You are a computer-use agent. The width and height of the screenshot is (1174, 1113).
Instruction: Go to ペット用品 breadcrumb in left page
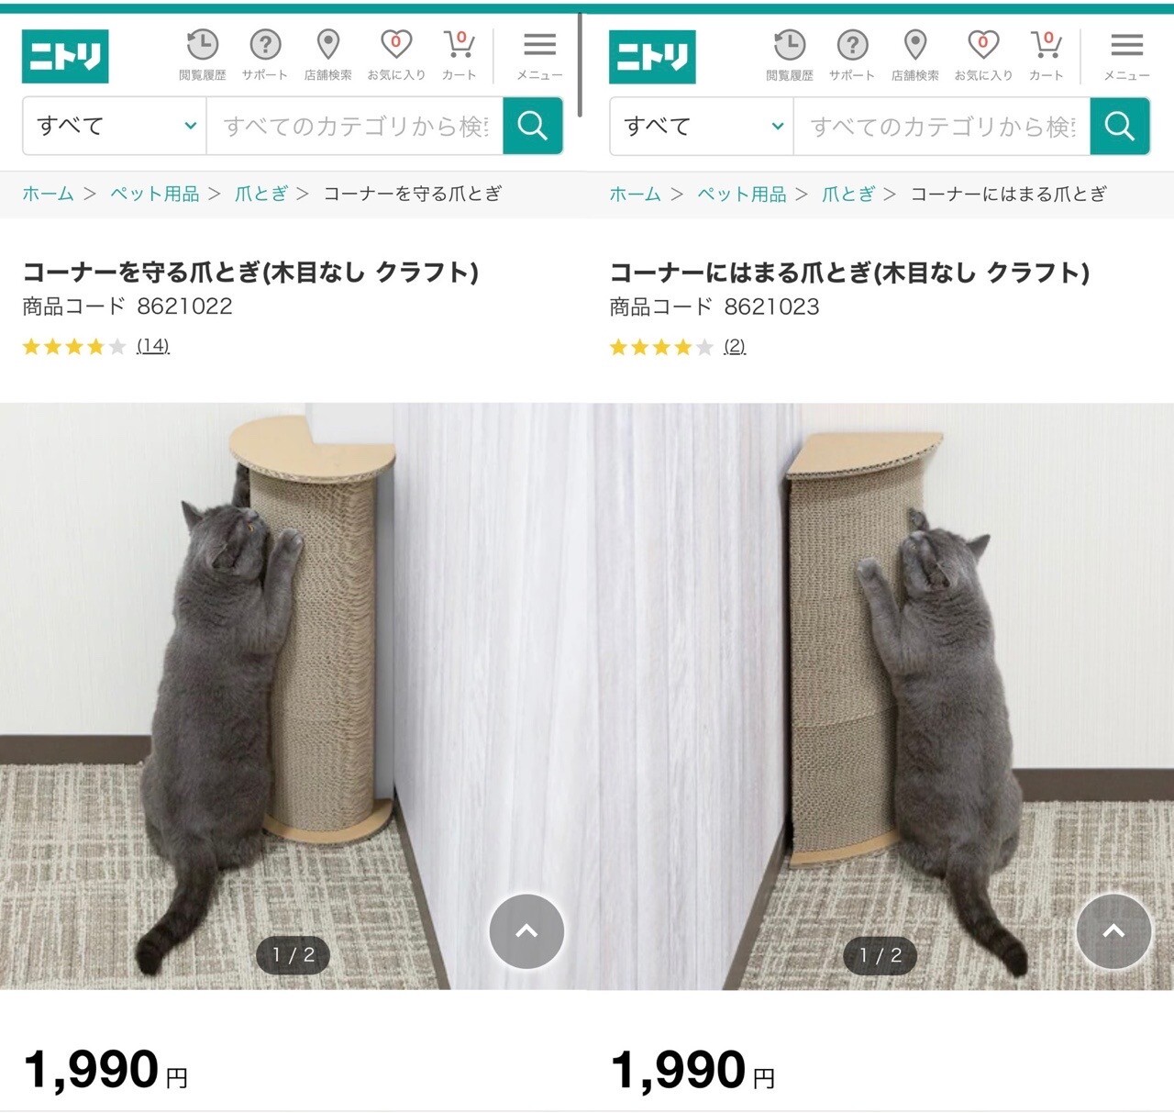tap(155, 194)
